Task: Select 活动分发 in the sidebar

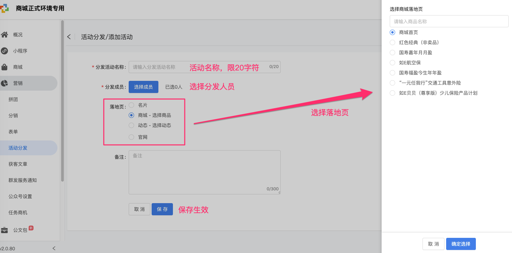Action: pyautogui.click(x=28, y=148)
